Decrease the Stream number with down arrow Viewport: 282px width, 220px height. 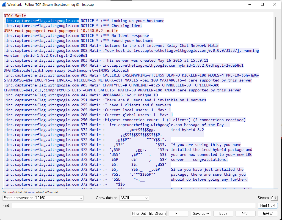pyautogui.click(x=276, y=199)
